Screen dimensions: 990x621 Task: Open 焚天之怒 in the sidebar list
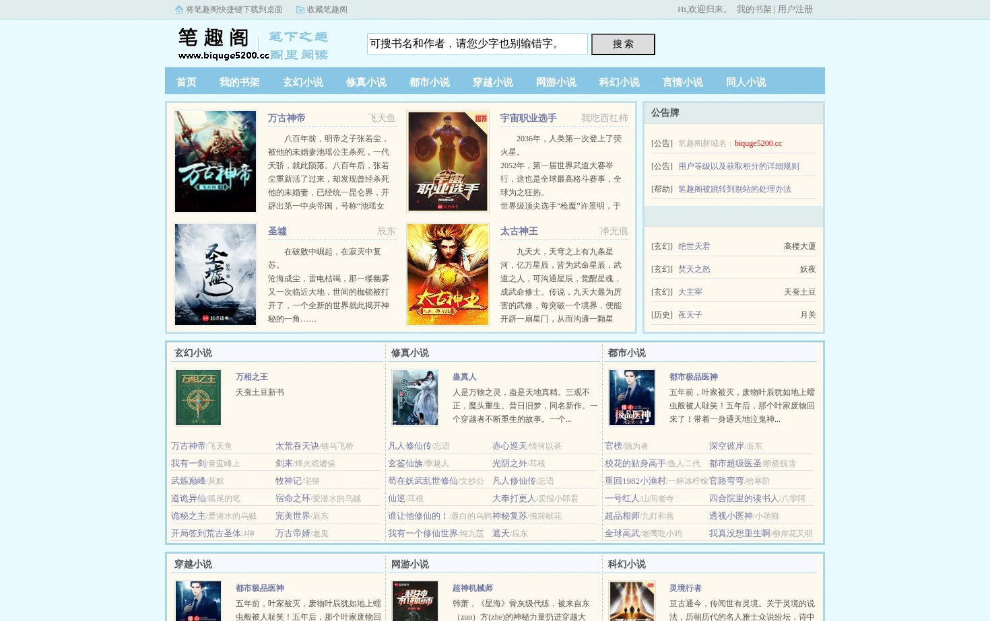coord(694,269)
